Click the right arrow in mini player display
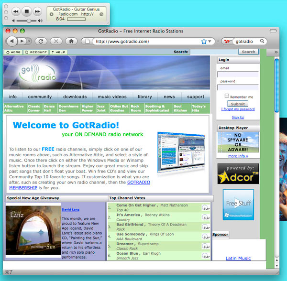The width and height of the screenshot is (287, 281). [x=101, y=14]
